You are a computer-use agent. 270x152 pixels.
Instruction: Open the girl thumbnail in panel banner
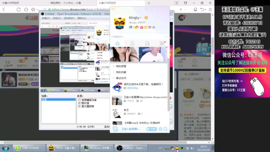pyautogui.click(x=124, y=54)
